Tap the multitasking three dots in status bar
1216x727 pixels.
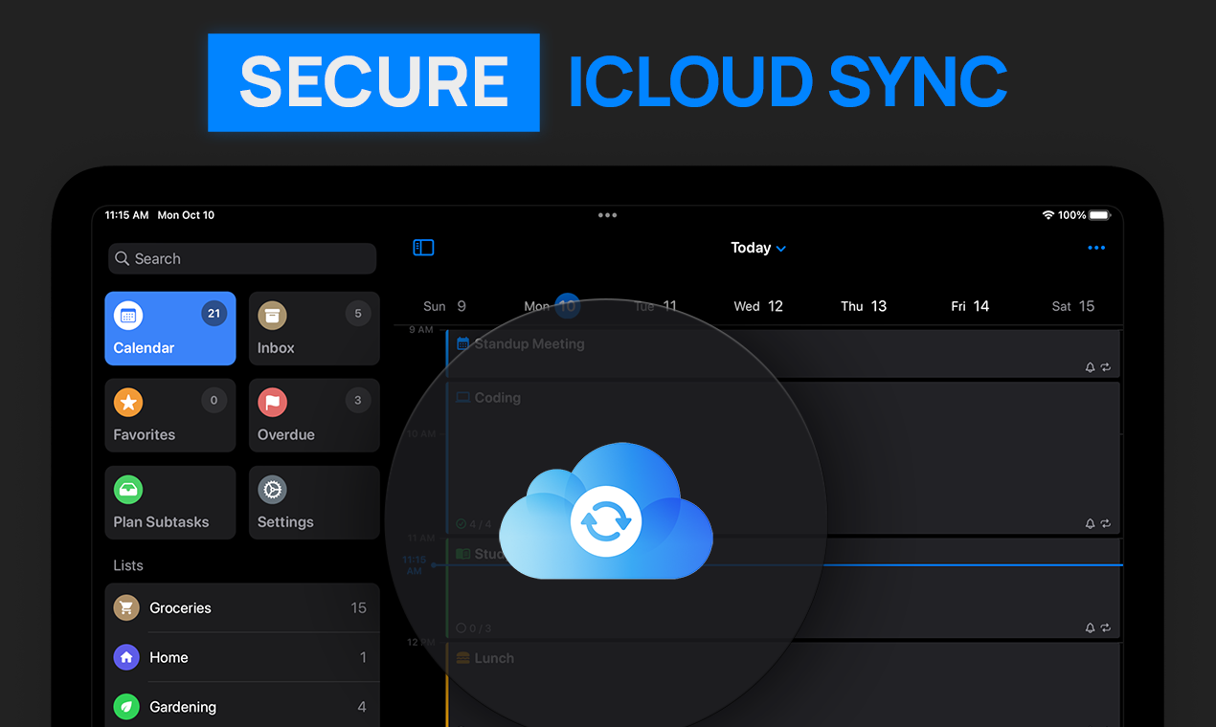[607, 215]
